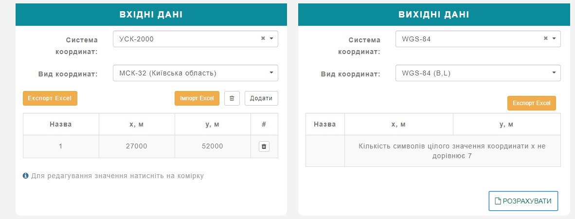Viewport: 575px width, 219px height.
Task: Click the trash icon next to Імпорт Excel
Action: point(232,98)
